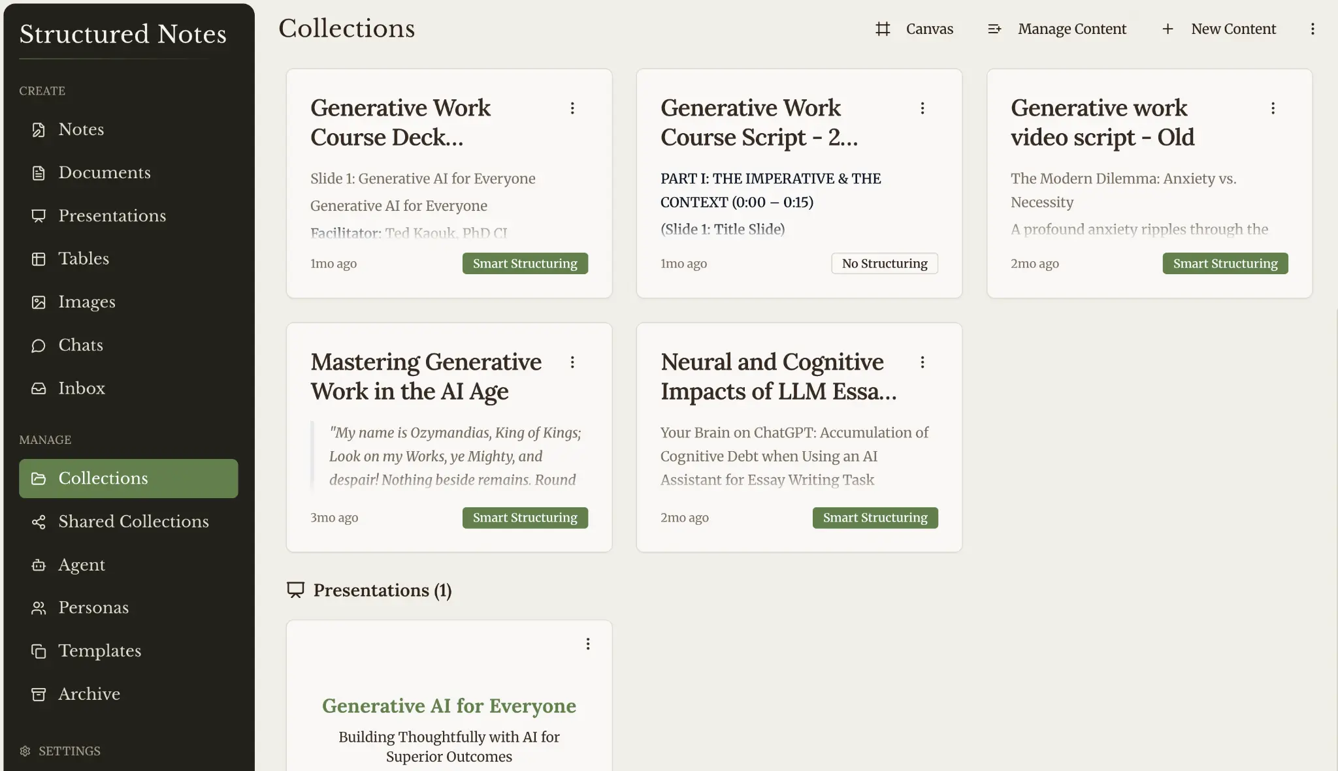Viewport: 1338px width, 771px height.
Task: Open the top-right page options kebab menu
Action: pos(1313,29)
